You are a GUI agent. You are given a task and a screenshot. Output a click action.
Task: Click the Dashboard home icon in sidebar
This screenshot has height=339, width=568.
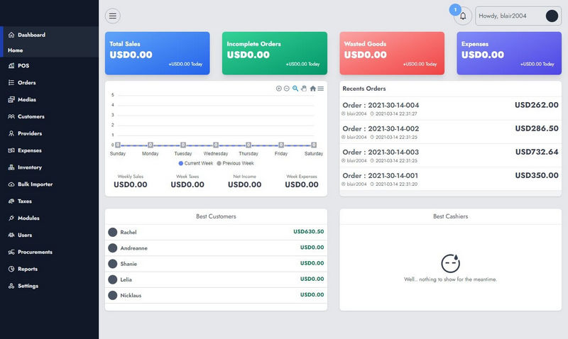coord(11,35)
